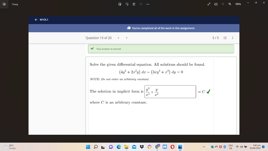Click the implicit solution answer field

(170, 91)
